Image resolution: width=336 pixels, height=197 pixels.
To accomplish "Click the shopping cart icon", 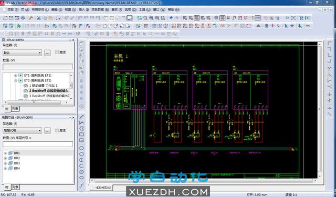I will pyautogui.click(x=301, y=18).
